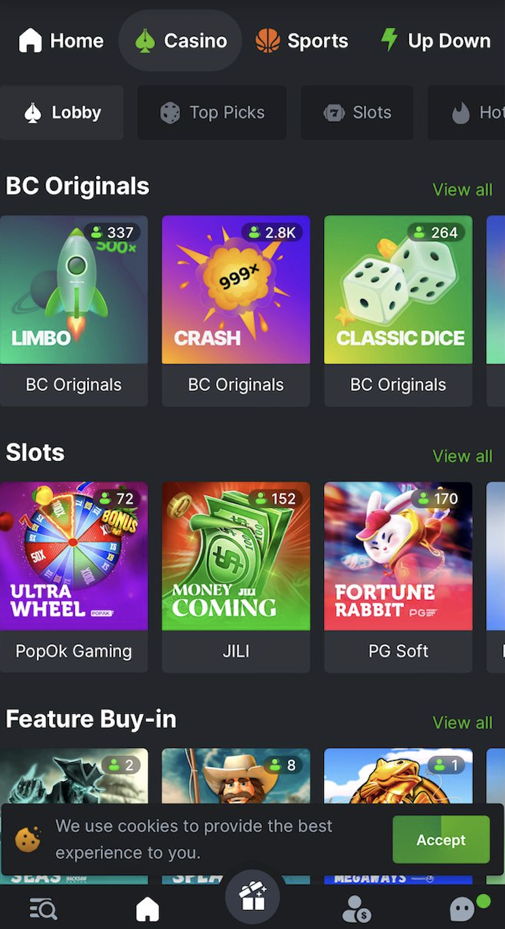
Task: Select the Top Picks category
Action: pyautogui.click(x=212, y=112)
